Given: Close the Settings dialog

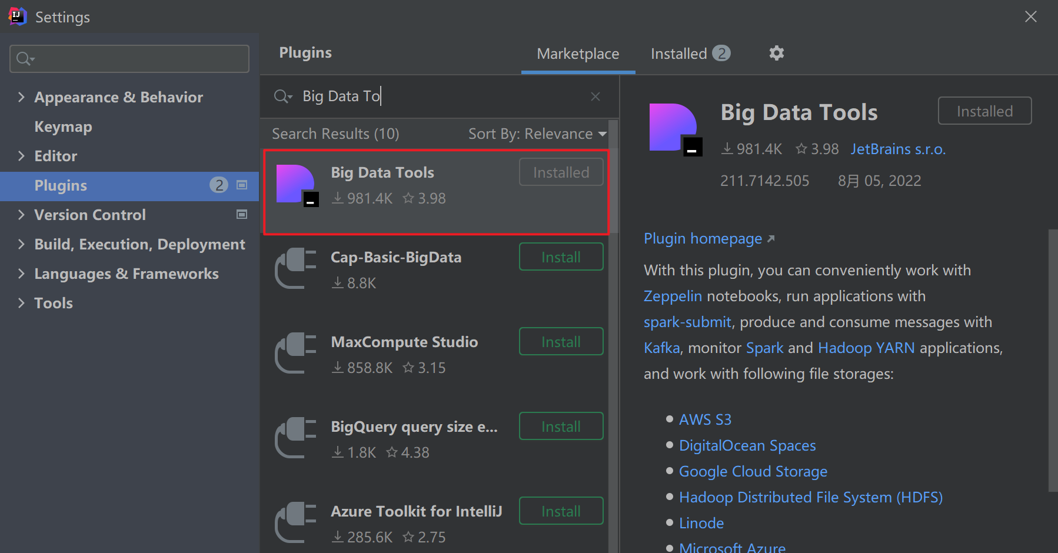Looking at the screenshot, I should click(x=1031, y=16).
